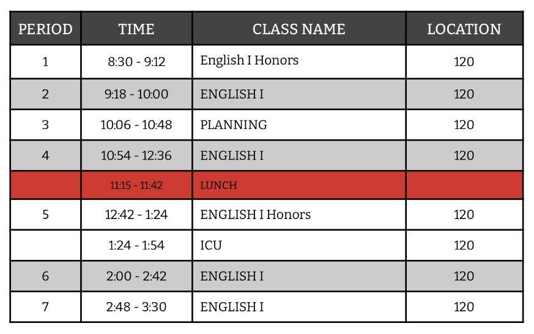Click the 8:30 - 9:12 time cell

pos(136,62)
